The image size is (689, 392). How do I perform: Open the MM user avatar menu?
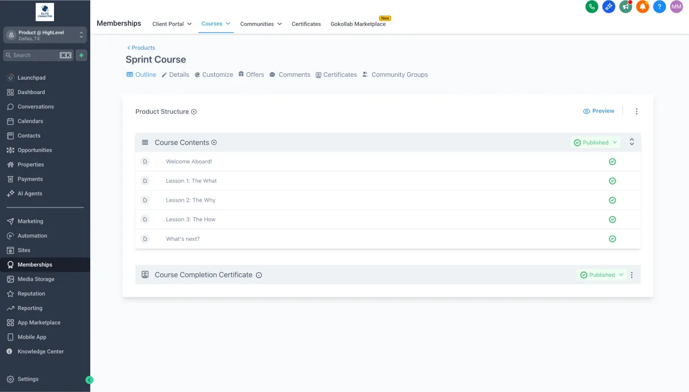[676, 7]
